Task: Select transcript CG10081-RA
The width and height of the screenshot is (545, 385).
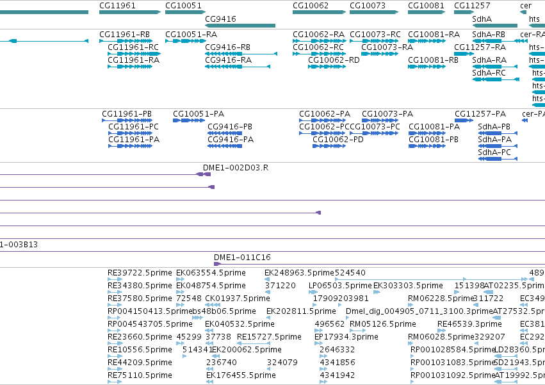Action: [x=427, y=41]
